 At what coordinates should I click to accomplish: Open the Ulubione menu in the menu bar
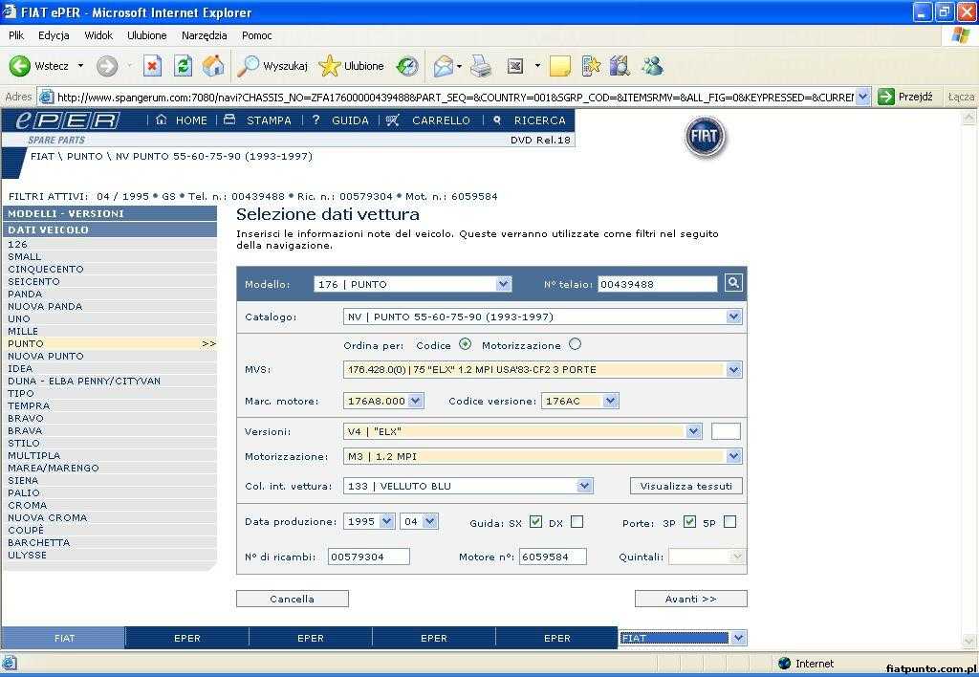pos(146,35)
